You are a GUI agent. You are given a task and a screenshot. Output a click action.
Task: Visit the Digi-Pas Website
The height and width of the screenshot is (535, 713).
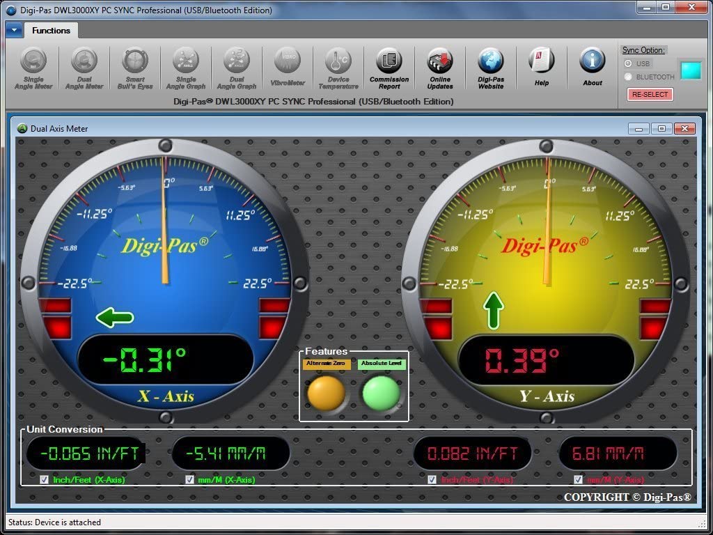pos(491,68)
